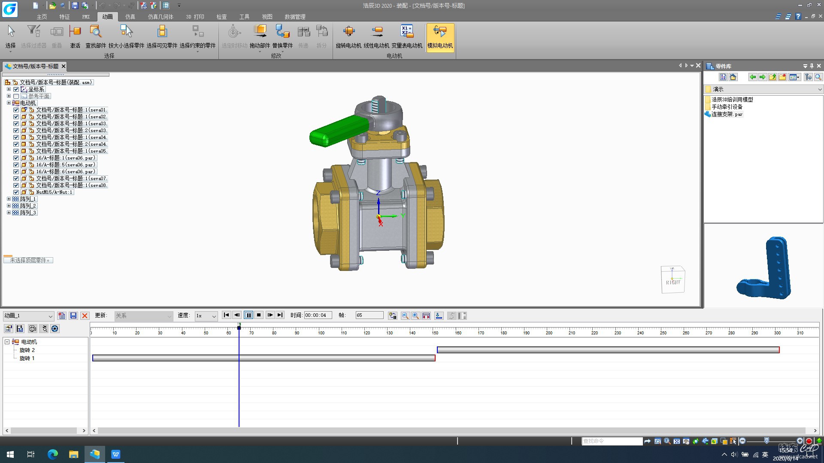Go up one folder level in 零件库

(x=772, y=77)
